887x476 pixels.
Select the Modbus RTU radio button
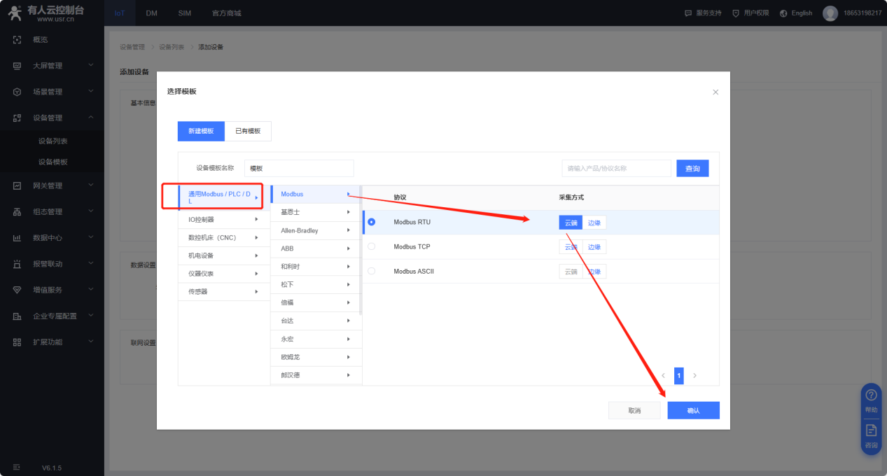[x=371, y=222]
